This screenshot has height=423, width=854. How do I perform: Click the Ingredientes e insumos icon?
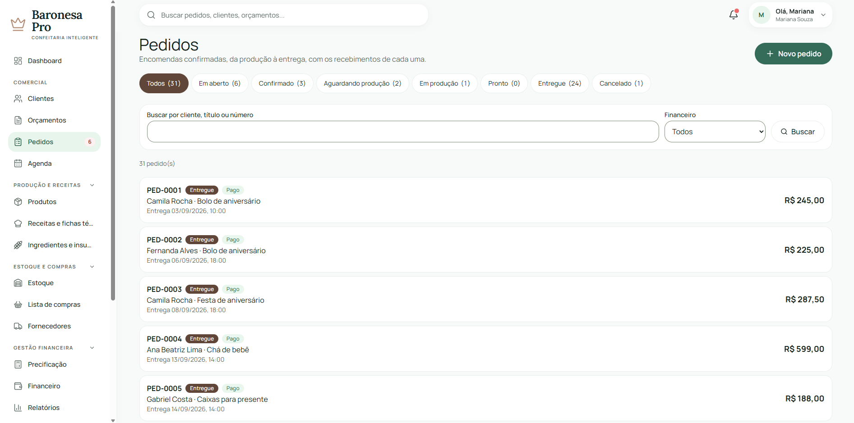[x=18, y=245]
